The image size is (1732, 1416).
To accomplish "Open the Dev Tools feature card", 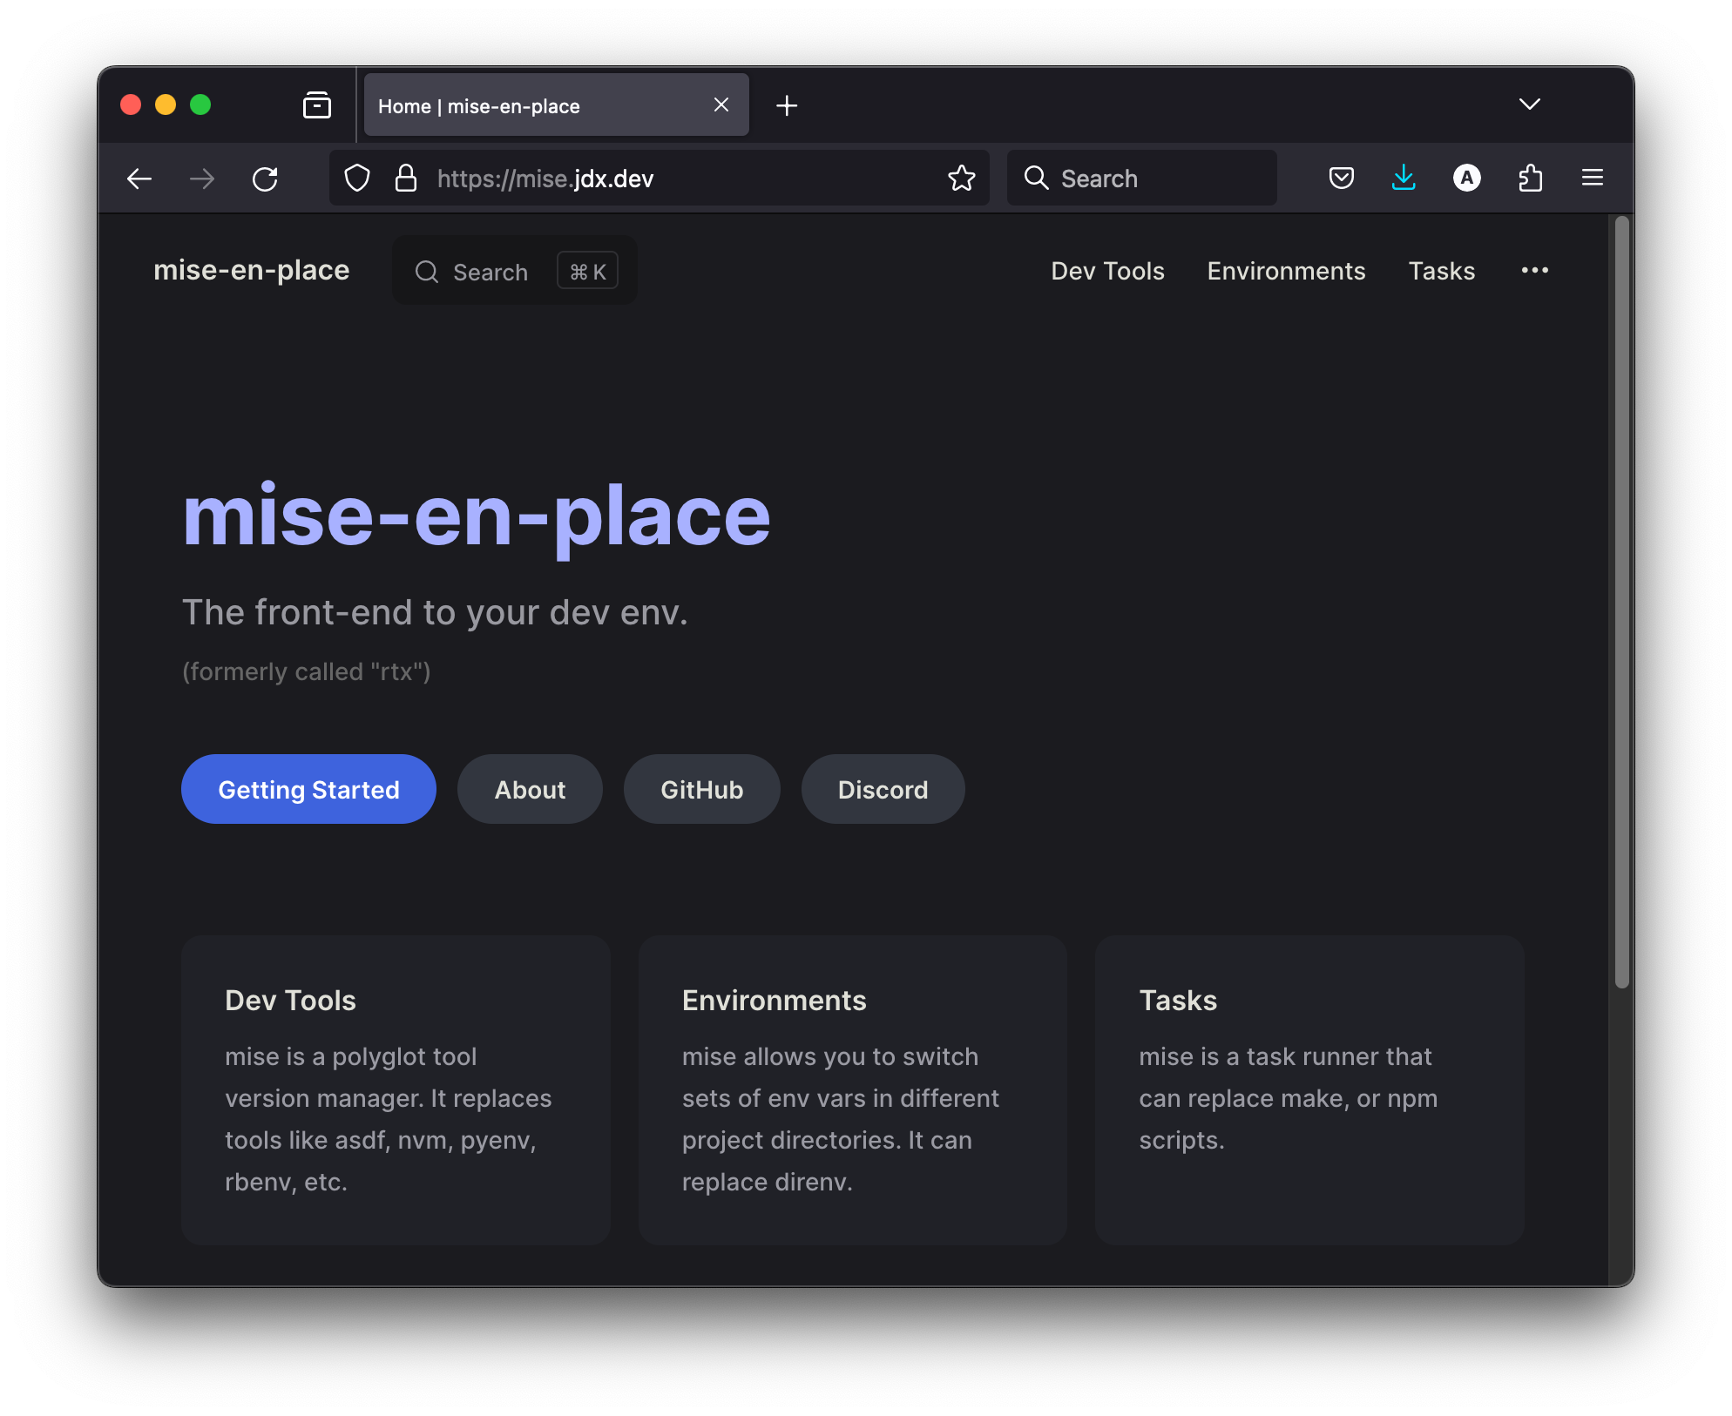I will 396,1090.
